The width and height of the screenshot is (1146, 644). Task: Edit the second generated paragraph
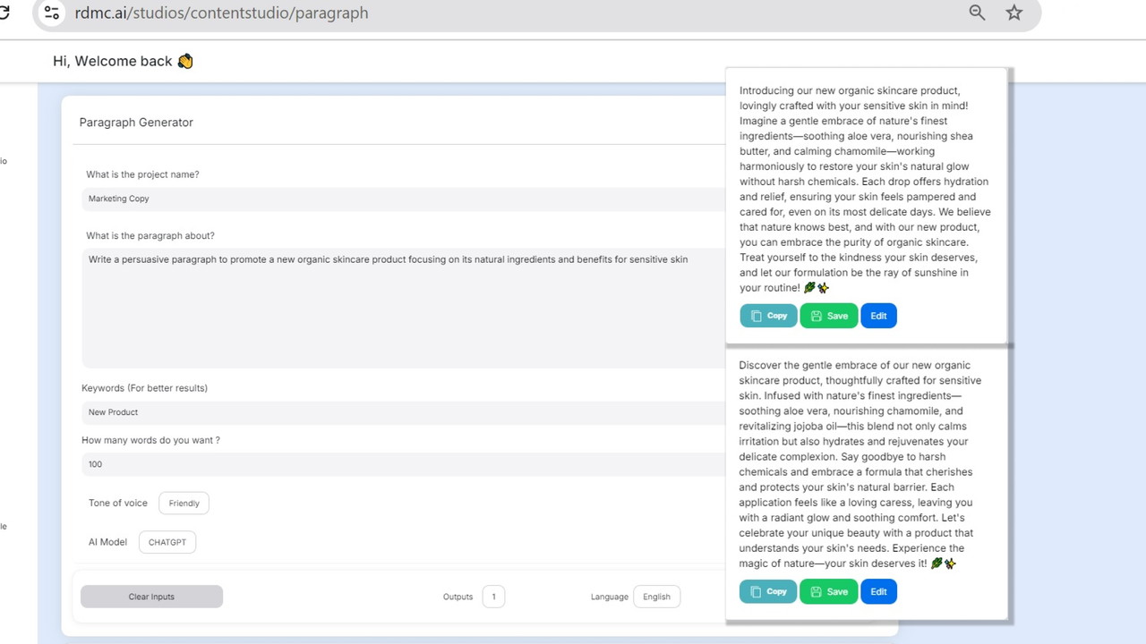tap(878, 591)
